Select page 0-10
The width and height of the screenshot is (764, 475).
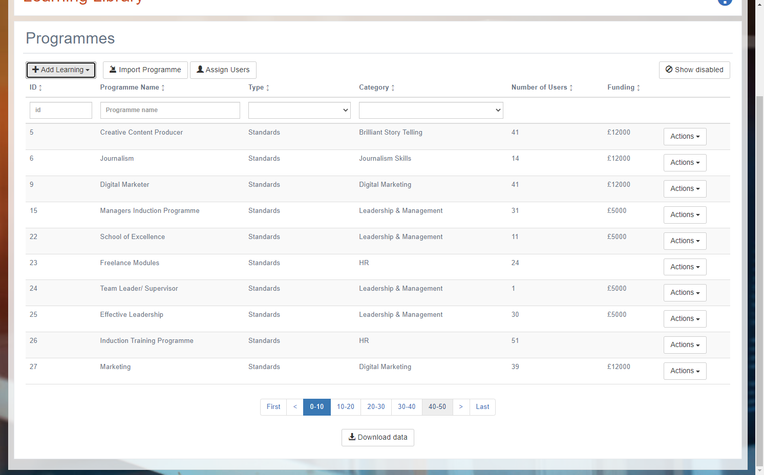click(317, 407)
